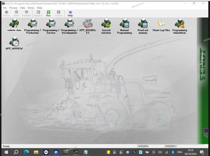
Task: Launch Manual Programming icon
Action: pos(124,24)
